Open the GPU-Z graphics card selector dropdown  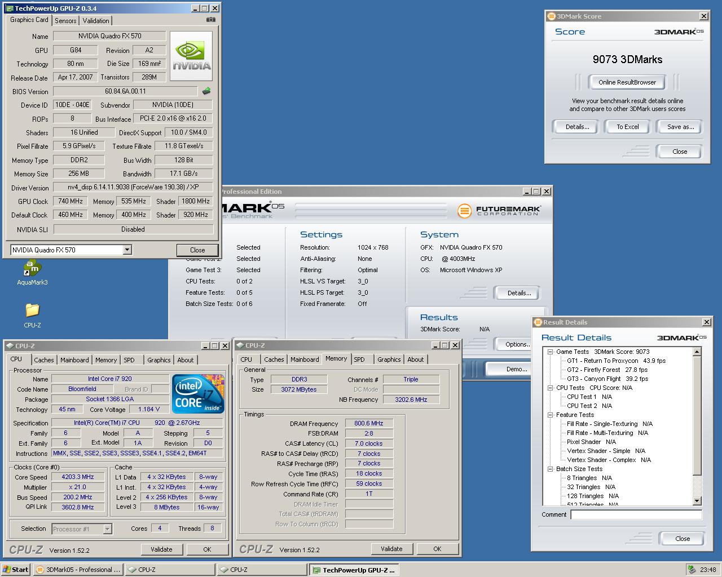point(127,250)
